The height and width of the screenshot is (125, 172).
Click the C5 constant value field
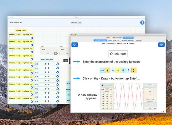coord(47,84)
